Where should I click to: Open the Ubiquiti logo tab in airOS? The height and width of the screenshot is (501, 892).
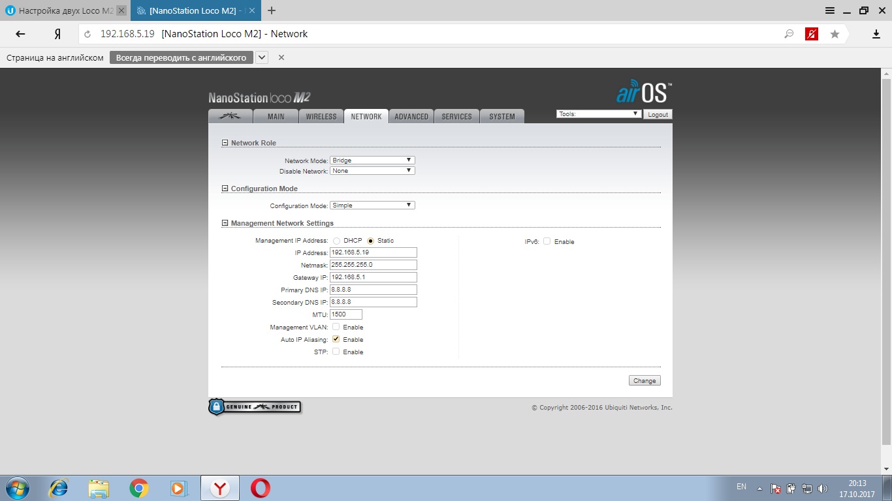[x=230, y=116]
